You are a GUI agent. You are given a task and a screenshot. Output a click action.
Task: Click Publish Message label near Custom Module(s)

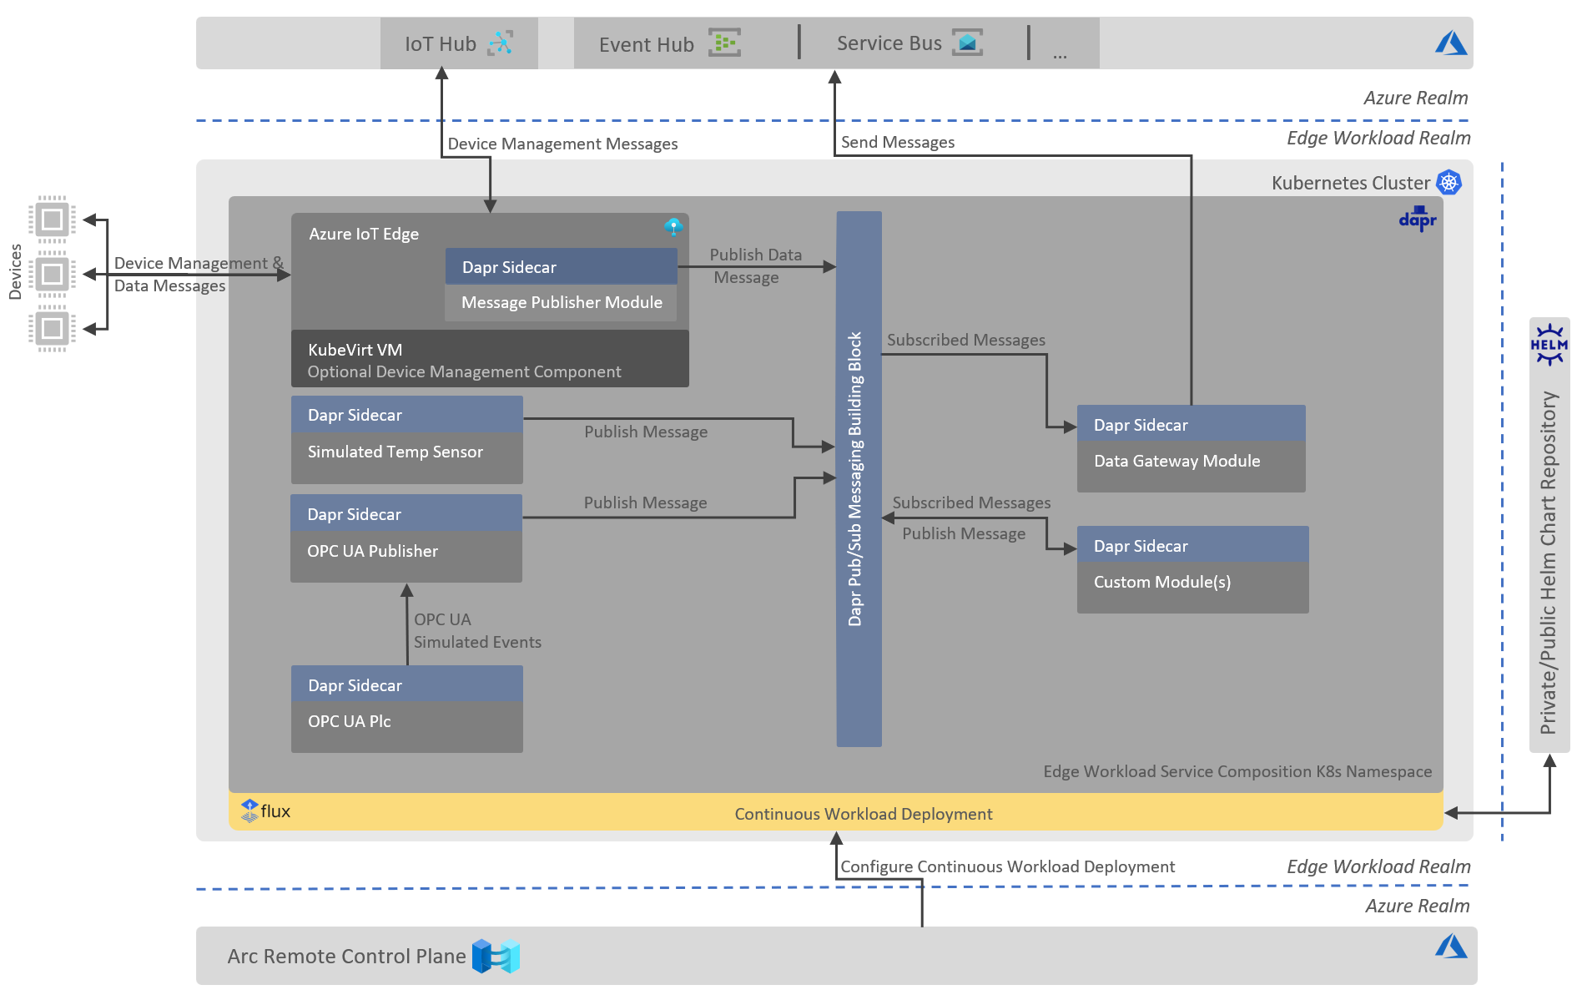964,533
